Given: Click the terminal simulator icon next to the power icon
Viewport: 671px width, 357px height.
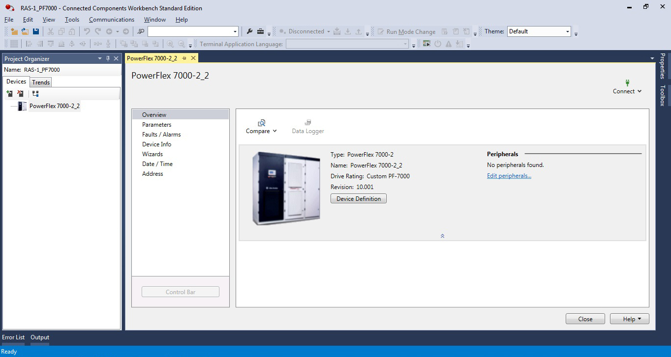Looking at the screenshot, I should point(427,44).
